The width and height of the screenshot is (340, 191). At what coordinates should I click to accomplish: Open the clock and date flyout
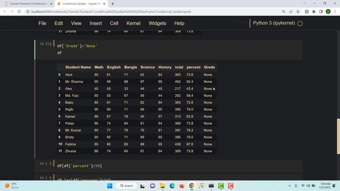point(325,186)
